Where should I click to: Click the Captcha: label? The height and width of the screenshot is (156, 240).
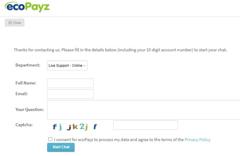click(x=24, y=125)
